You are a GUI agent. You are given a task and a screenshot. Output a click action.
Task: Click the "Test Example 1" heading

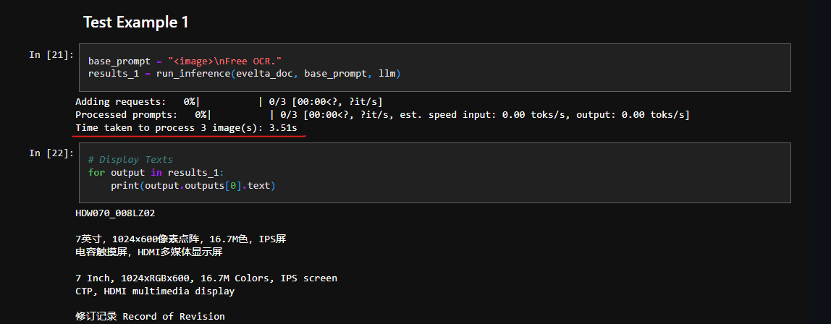pos(136,22)
